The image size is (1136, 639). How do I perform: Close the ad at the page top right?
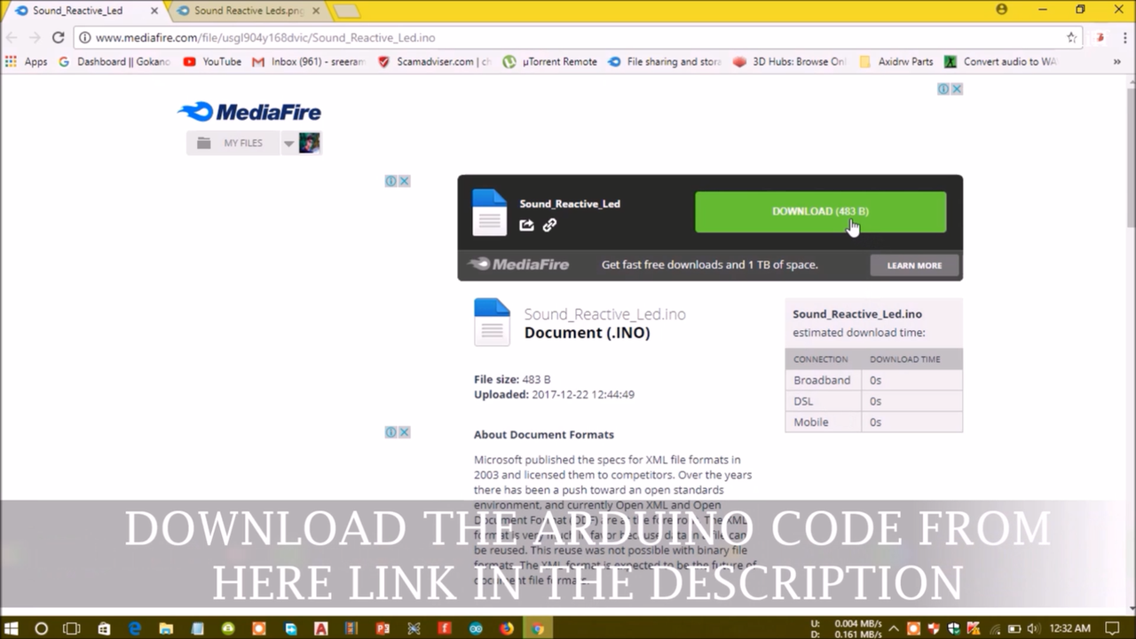(957, 89)
